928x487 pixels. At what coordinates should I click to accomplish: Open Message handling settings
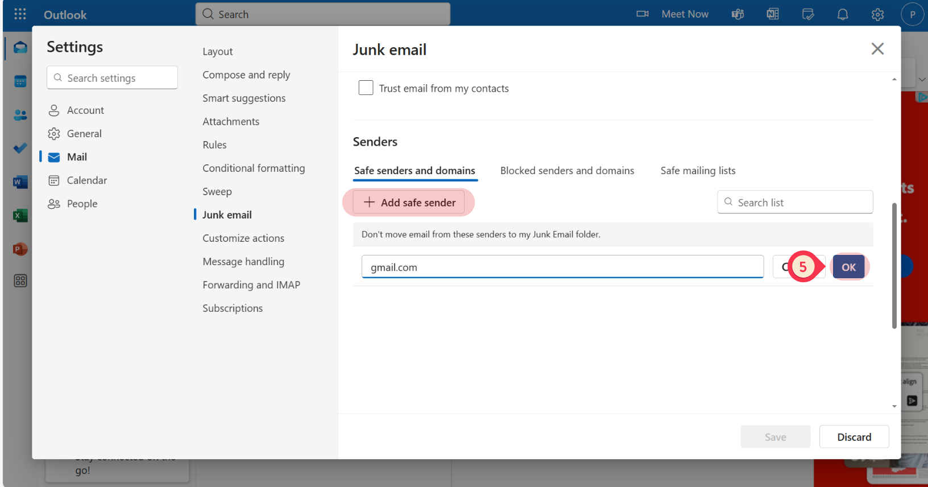click(243, 261)
